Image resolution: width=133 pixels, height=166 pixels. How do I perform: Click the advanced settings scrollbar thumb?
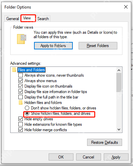pyautogui.click(x=119, y=82)
